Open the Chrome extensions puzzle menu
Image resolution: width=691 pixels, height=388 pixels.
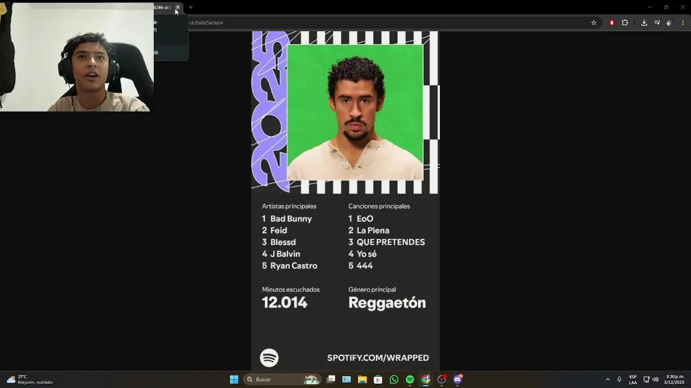[625, 23]
